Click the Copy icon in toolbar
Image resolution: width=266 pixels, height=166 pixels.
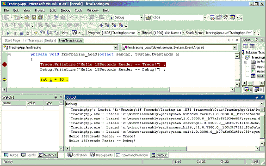point(56,18)
